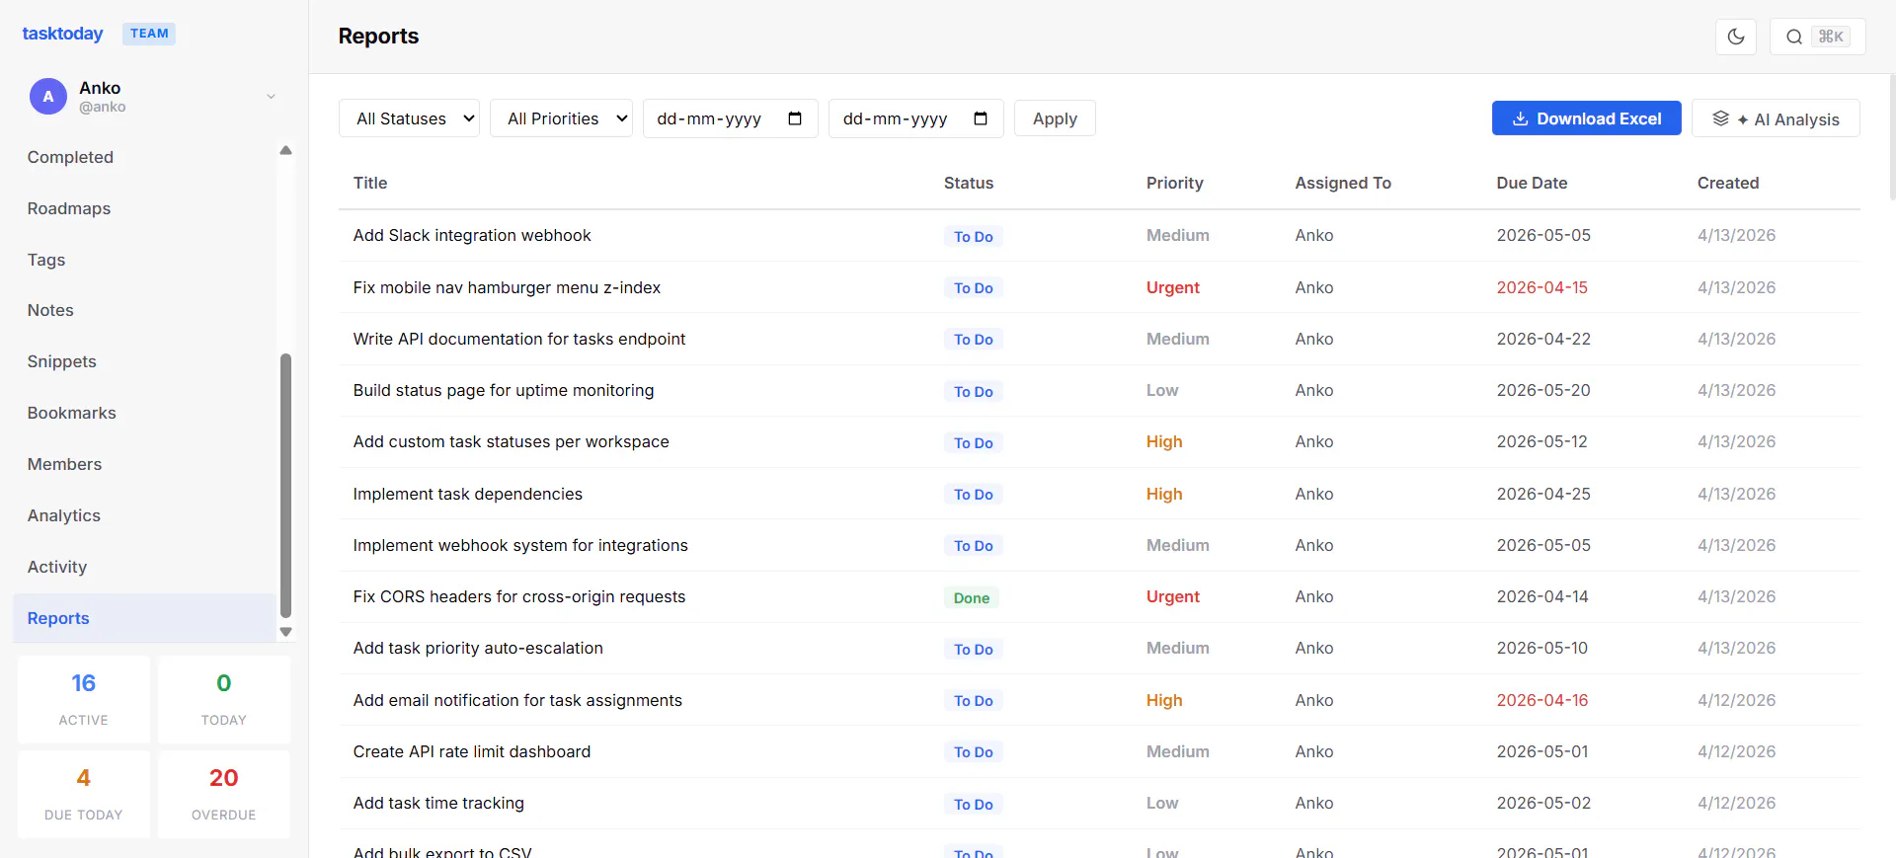Click 'Fix CORS headers for cross-origin requests'
The width and height of the screenshot is (1896, 858).
(519, 596)
